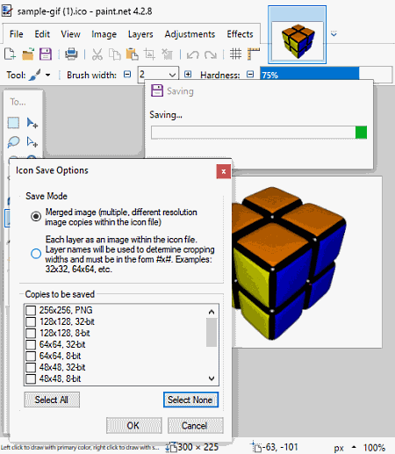The image size is (395, 454).
Task: Click the Open file folder icon
Action: click(28, 54)
